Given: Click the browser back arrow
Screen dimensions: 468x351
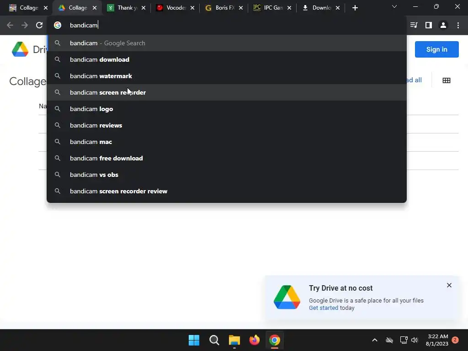Looking at the screenshot, I should (10, 26).
